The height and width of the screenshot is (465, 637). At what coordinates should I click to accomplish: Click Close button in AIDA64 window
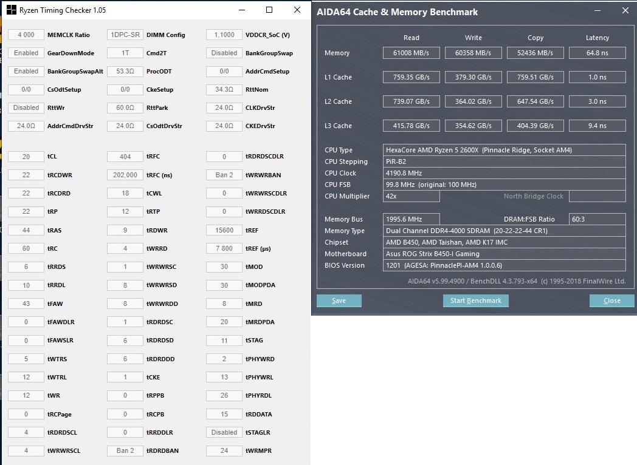click(x=612, y=300)
